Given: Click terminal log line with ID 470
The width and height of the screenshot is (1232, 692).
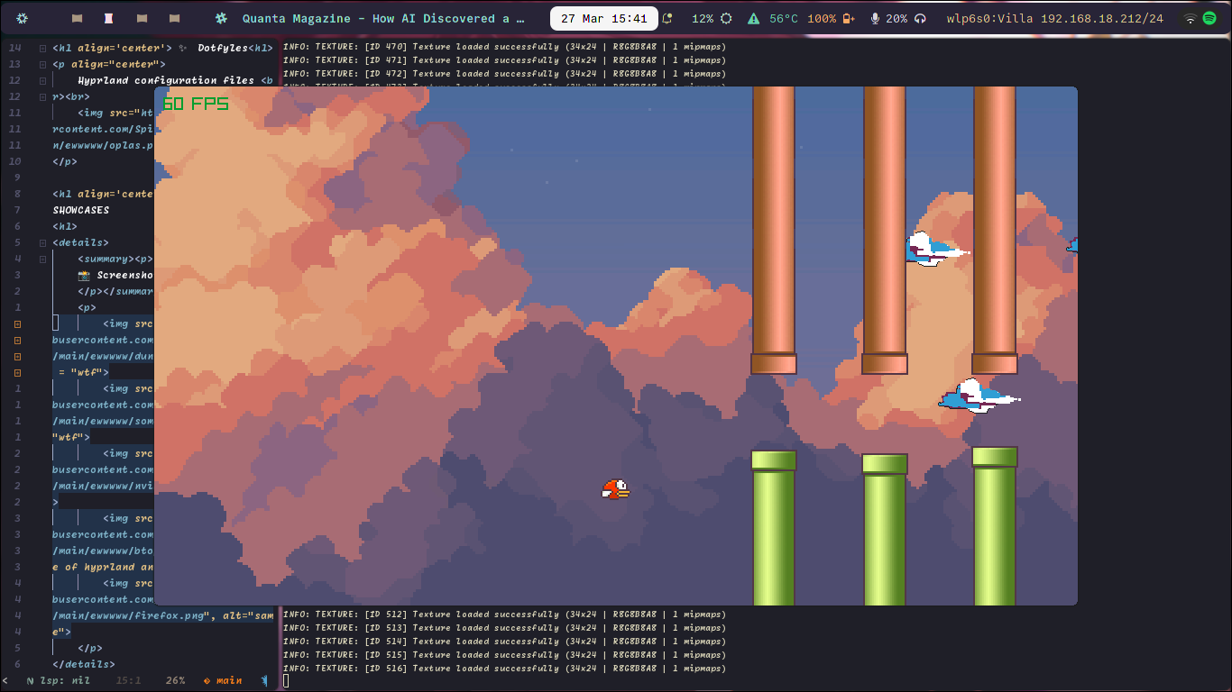Looking at the screenshot, I should point(504,47).
